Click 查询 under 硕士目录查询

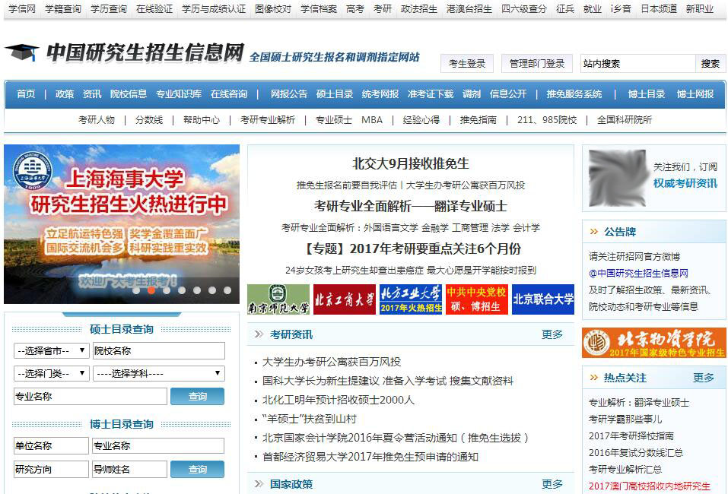(x=198, y=396)
